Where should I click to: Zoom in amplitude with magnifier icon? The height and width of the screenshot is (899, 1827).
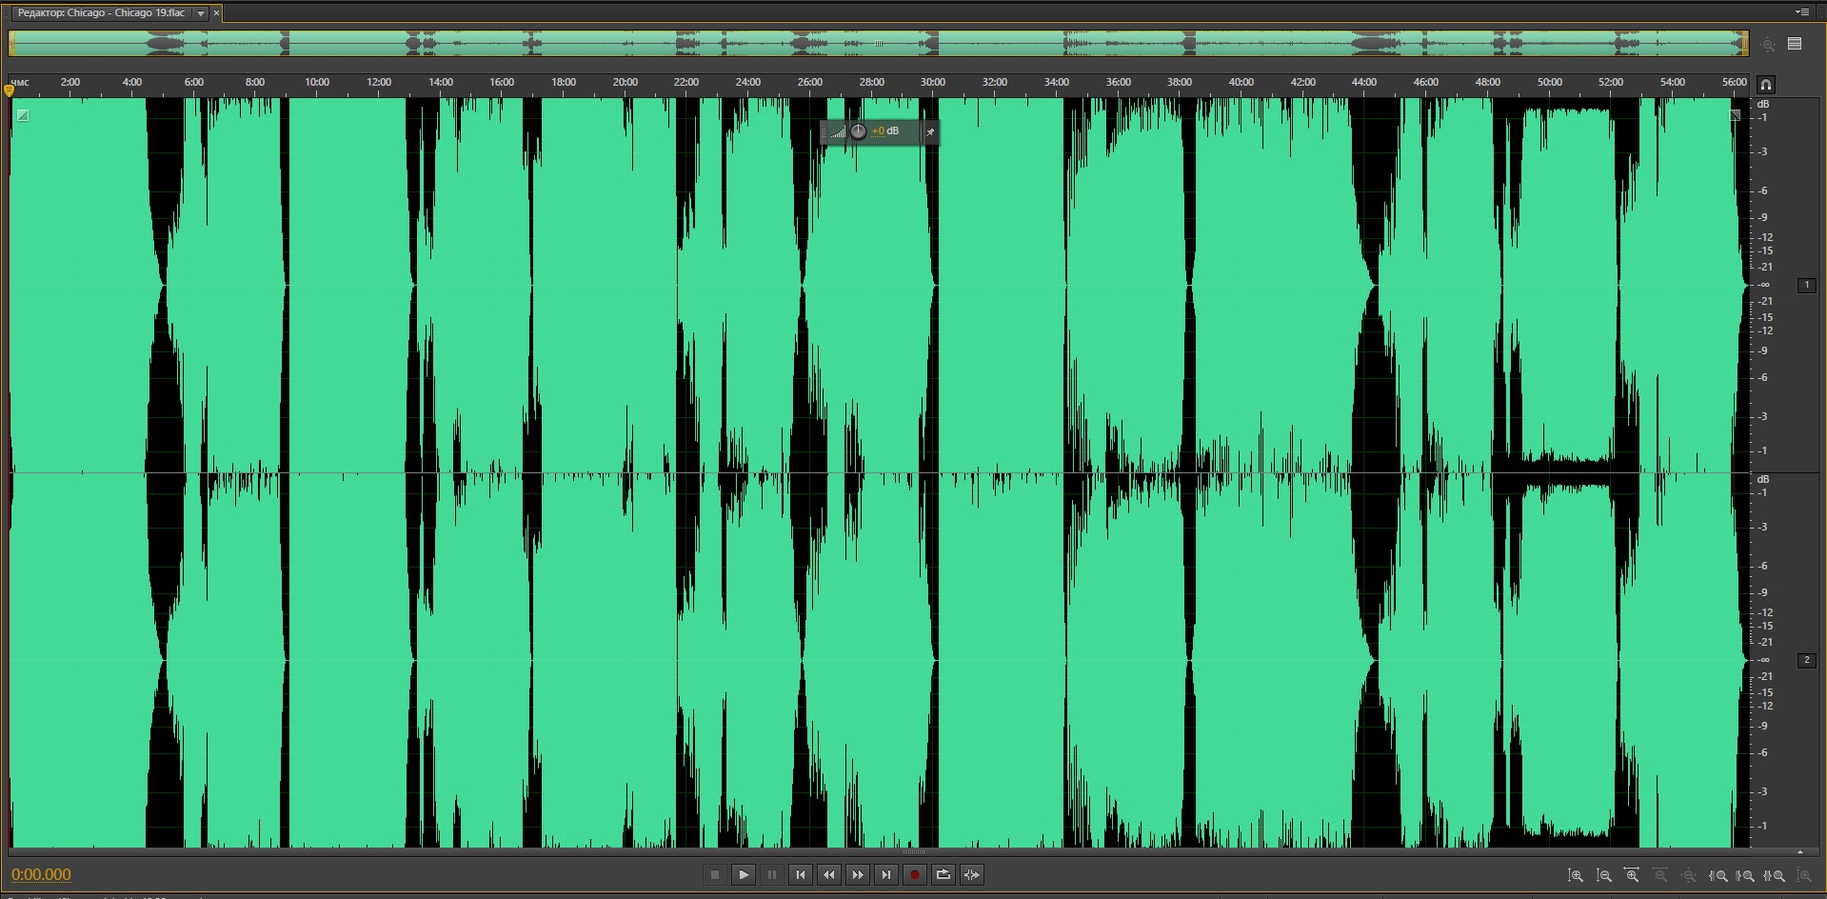click(1576, 875)
